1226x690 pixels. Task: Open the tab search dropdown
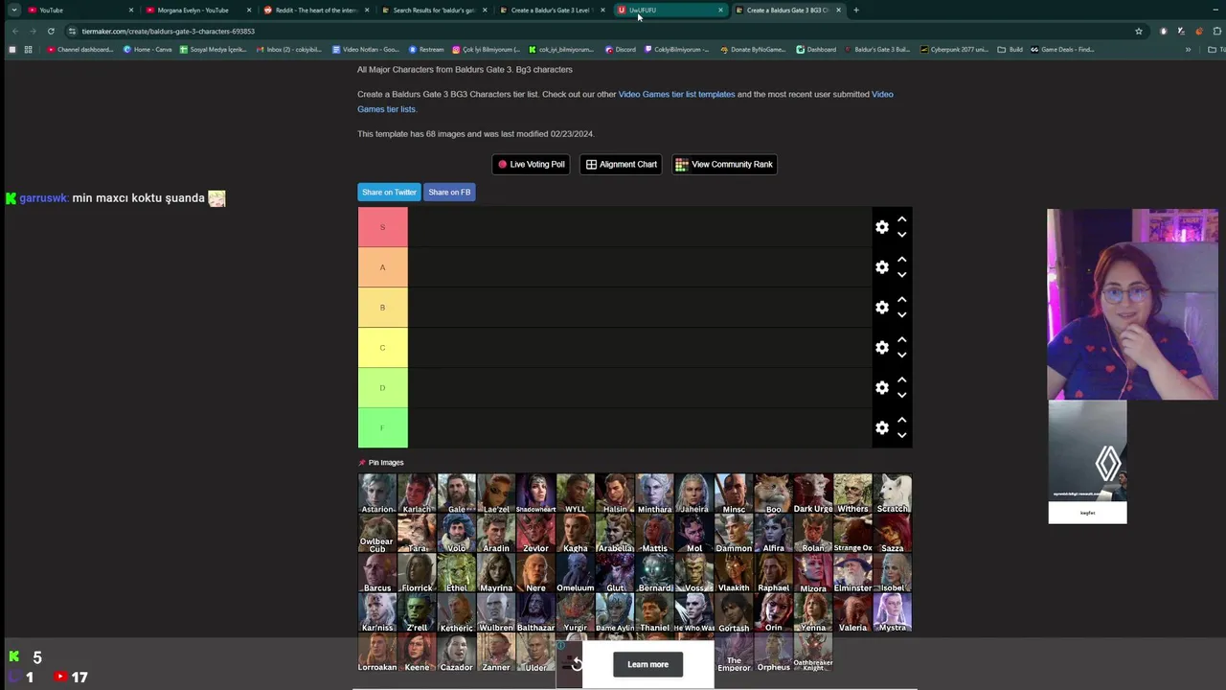pyautogui.click(x=13, y=10)
